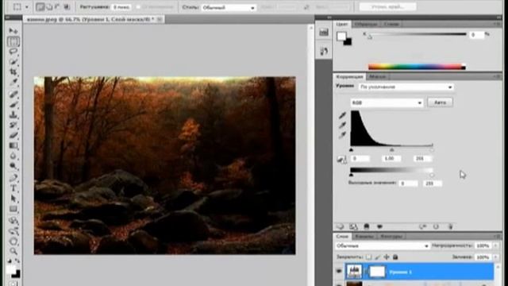The image size is (508, 286).
Task: Select the History Brush tool
Action: pyautogui.click(x=13, y=125)
